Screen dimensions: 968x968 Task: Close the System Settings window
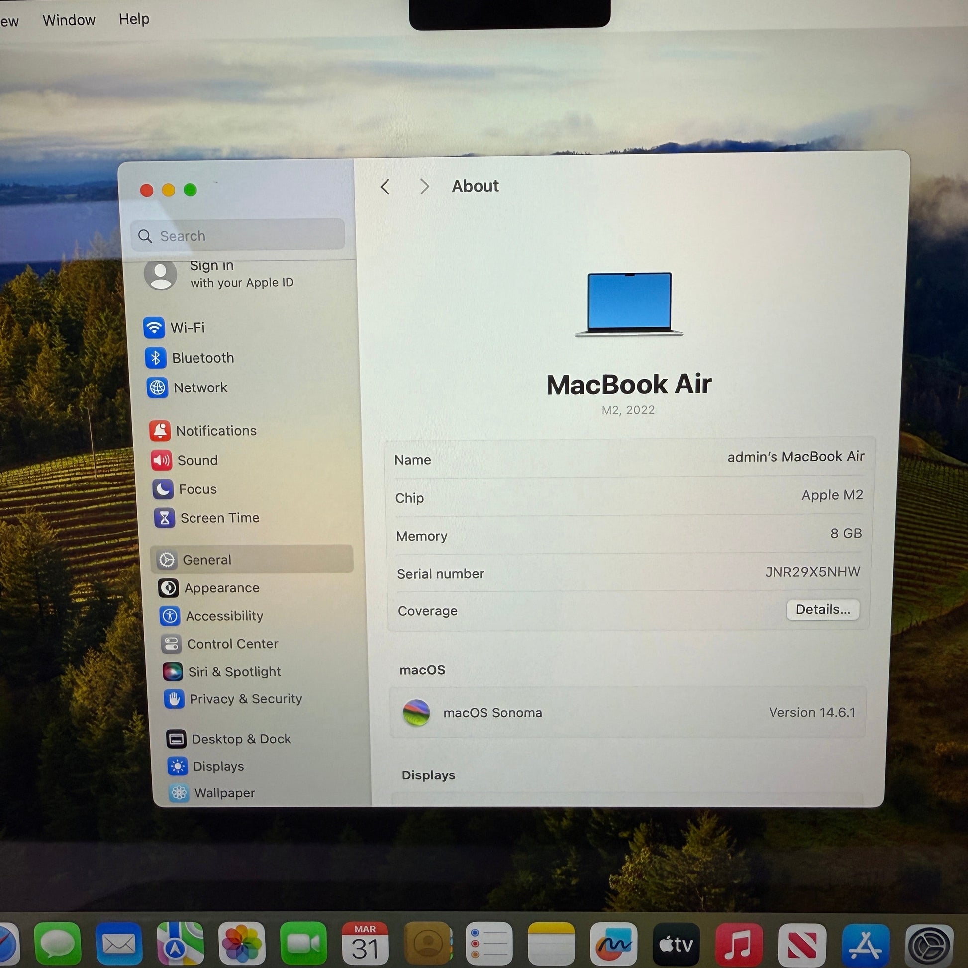(x=147, y=191)
